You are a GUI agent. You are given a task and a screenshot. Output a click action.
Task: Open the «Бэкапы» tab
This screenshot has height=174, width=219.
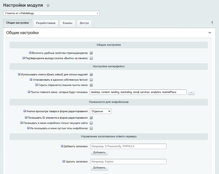click(x=68, y=23)
